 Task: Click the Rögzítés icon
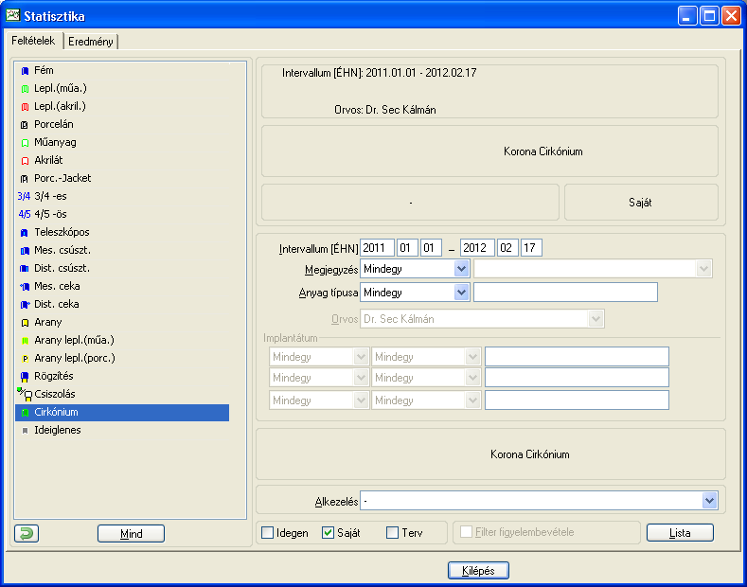(25, 377)
